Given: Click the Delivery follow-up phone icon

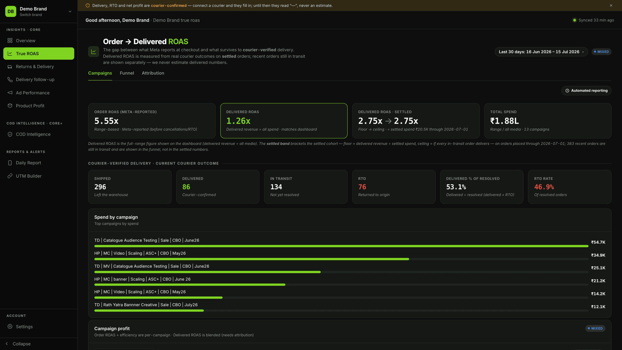Looking at the screenshot, I should (x=10, y=79).
